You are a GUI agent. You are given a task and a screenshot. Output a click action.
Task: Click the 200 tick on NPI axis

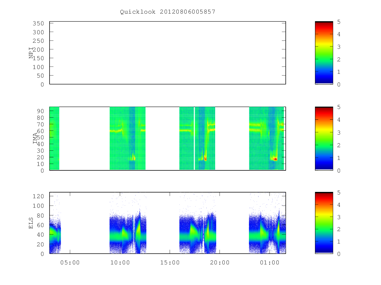tap(38, 50)
